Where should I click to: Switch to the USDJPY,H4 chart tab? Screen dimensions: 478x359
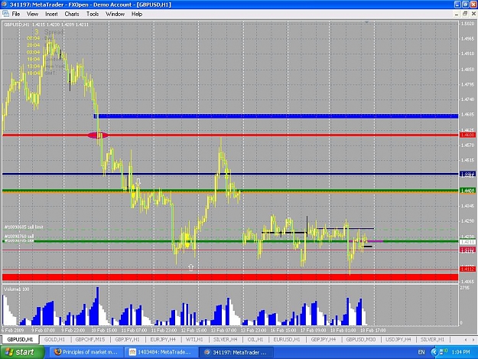tap(398, 339)
